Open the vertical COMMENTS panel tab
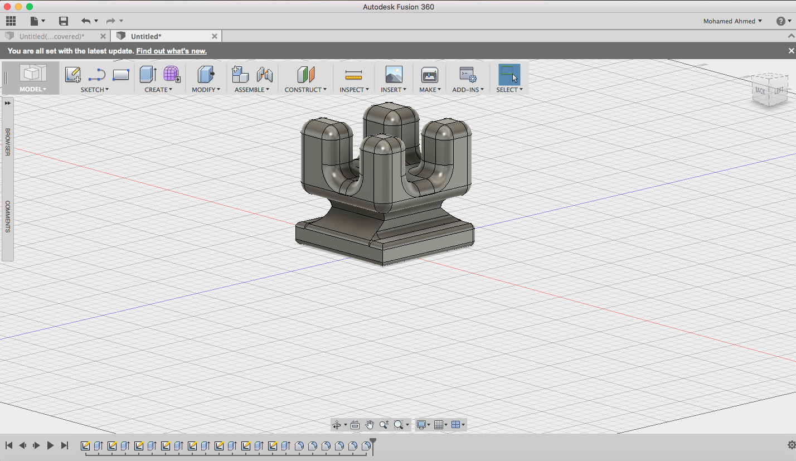 (8, 216)
